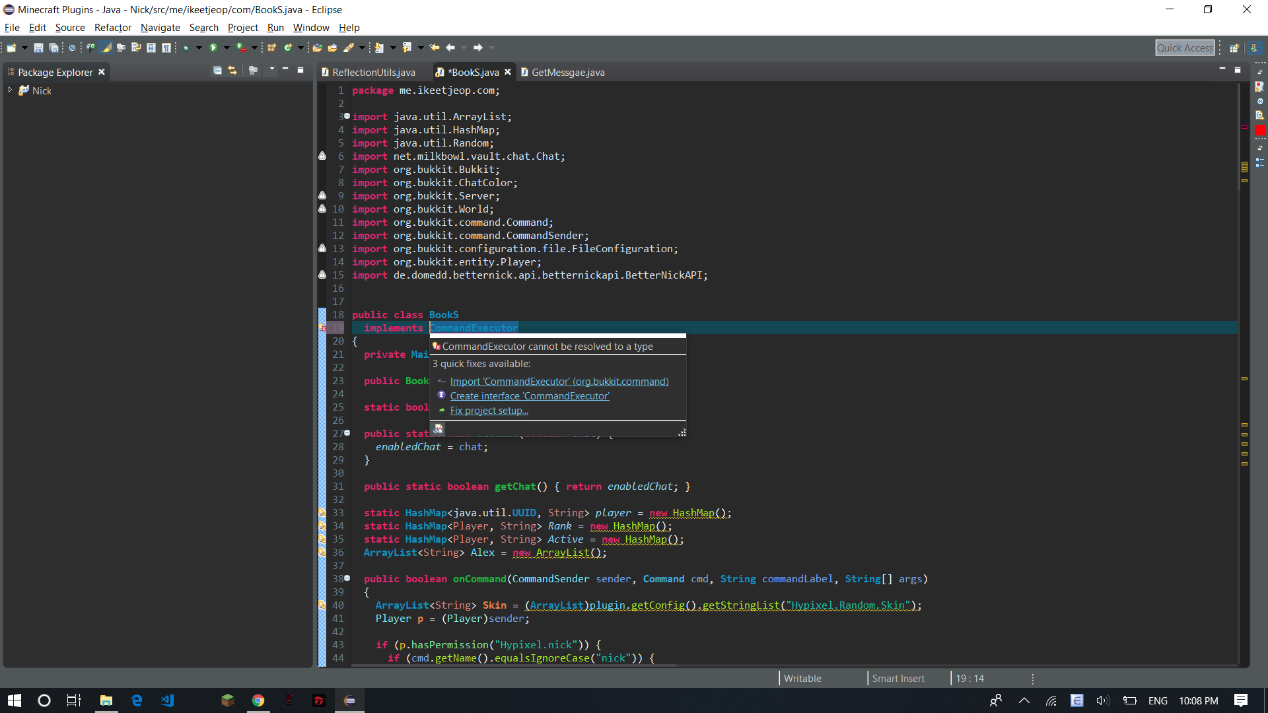The height and width of the screenshot is (713, 1268).
Task: Click red error marker in overview ruler
Action: click(1244, 127)
